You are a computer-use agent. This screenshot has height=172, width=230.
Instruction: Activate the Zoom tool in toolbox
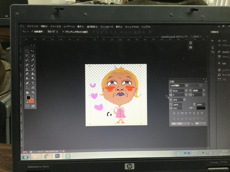pos(33,92)
